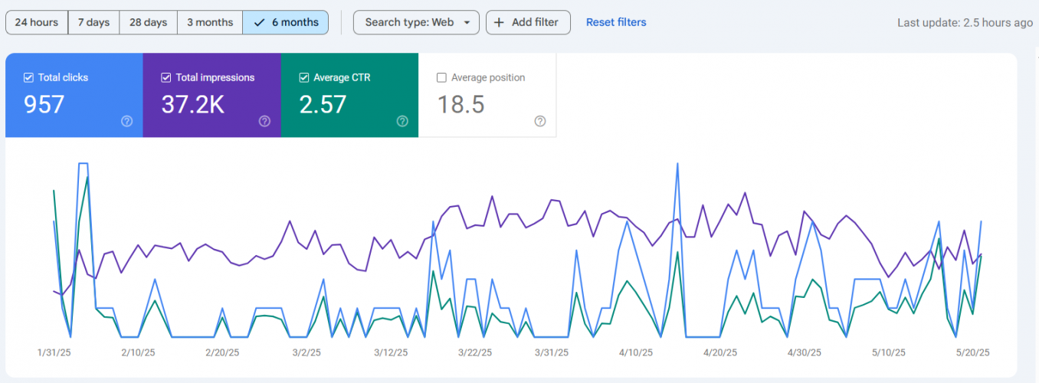
Task: Click plus icon in Add filter
Action: coord(499,22)
